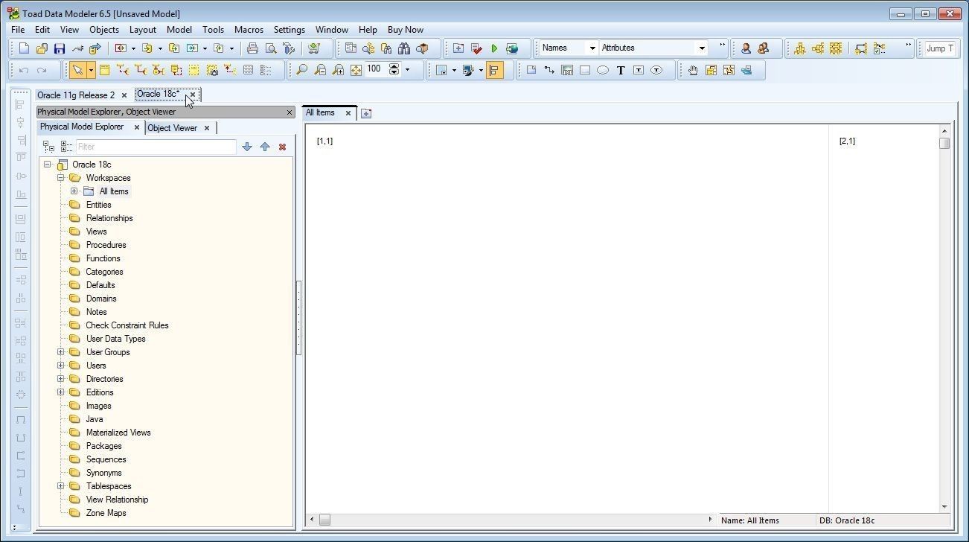
Task: Select the arrow pointer tool
Action: (77, 70)
